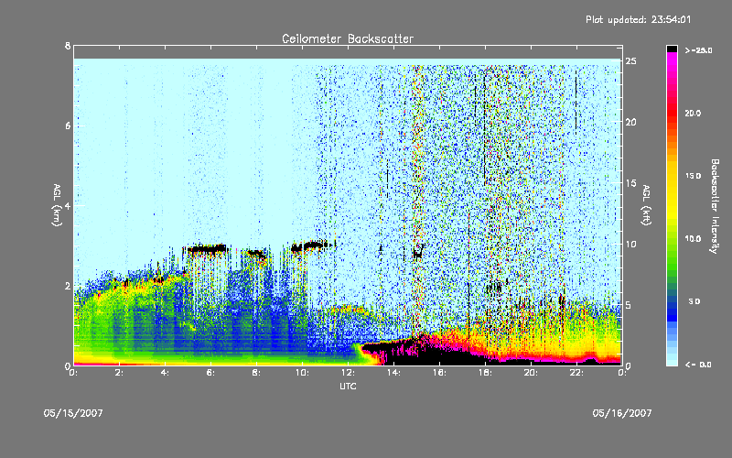The width and height of the screenshot is (732, 458).
Task: Click the "10:" hour tick on UTC axis
Action: pyautogui.click(x=303, y=373)
